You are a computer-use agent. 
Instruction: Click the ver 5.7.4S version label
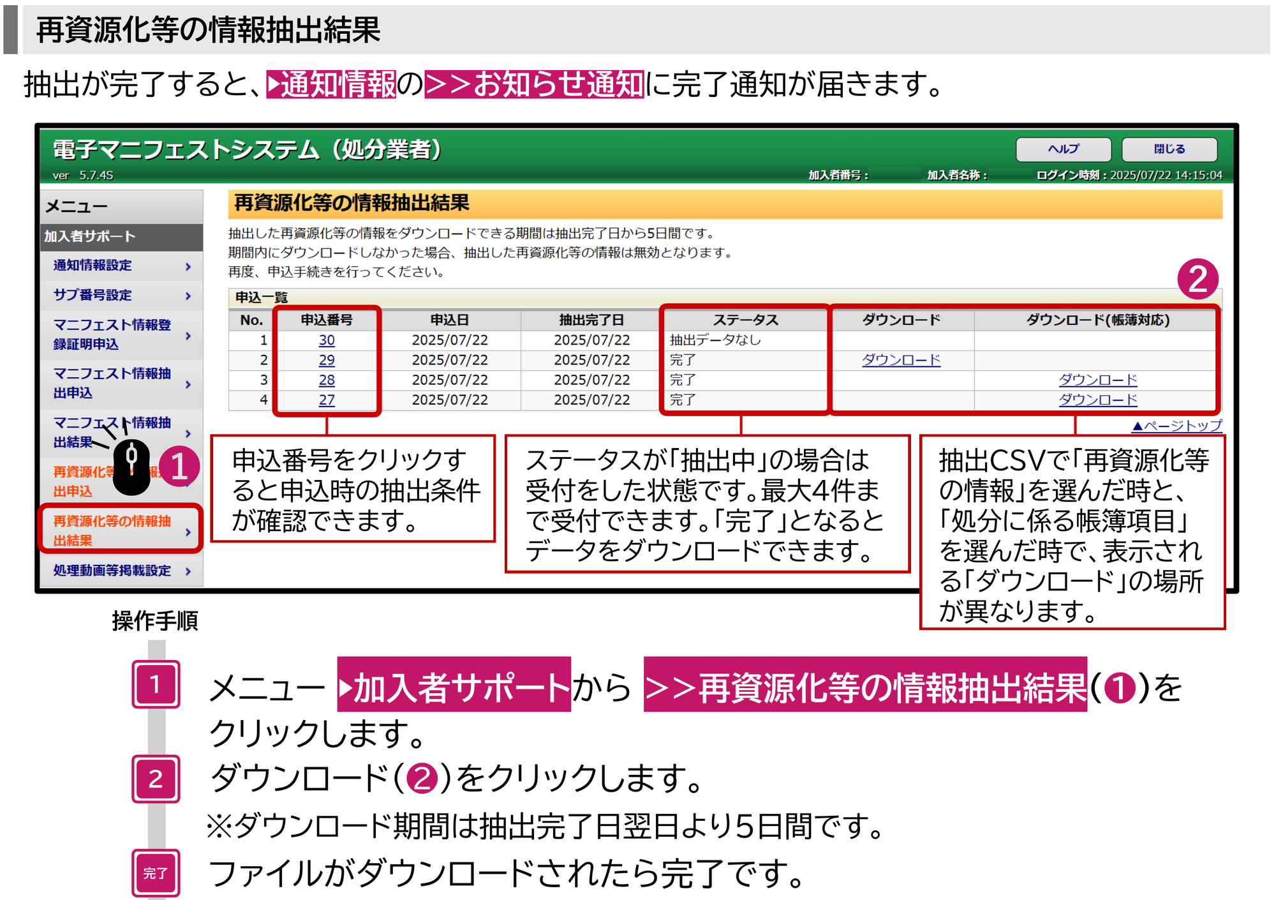click(83, 176)
